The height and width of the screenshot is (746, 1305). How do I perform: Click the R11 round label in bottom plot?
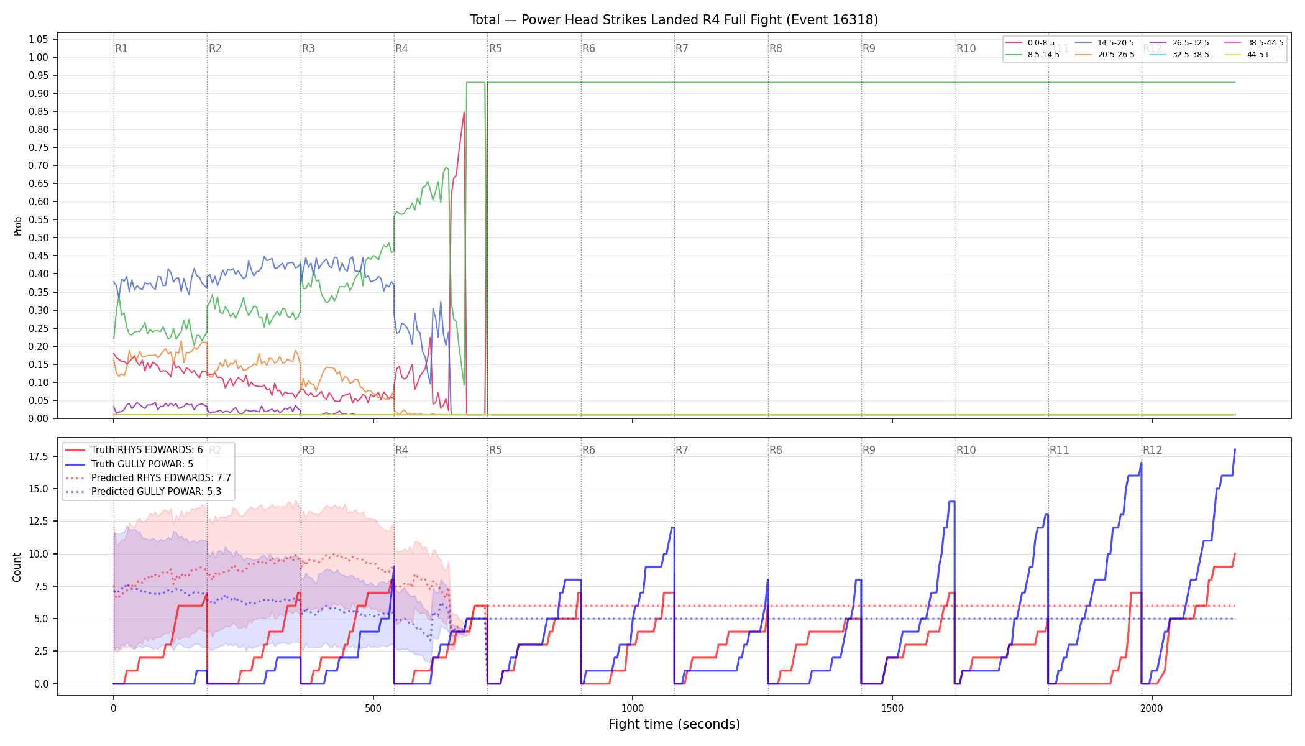pos(1059,450)
